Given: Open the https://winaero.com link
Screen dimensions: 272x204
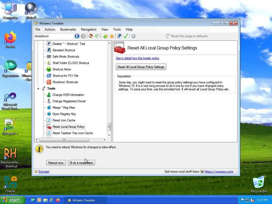Looking at the screenshot, I should (x=219, y=172).
